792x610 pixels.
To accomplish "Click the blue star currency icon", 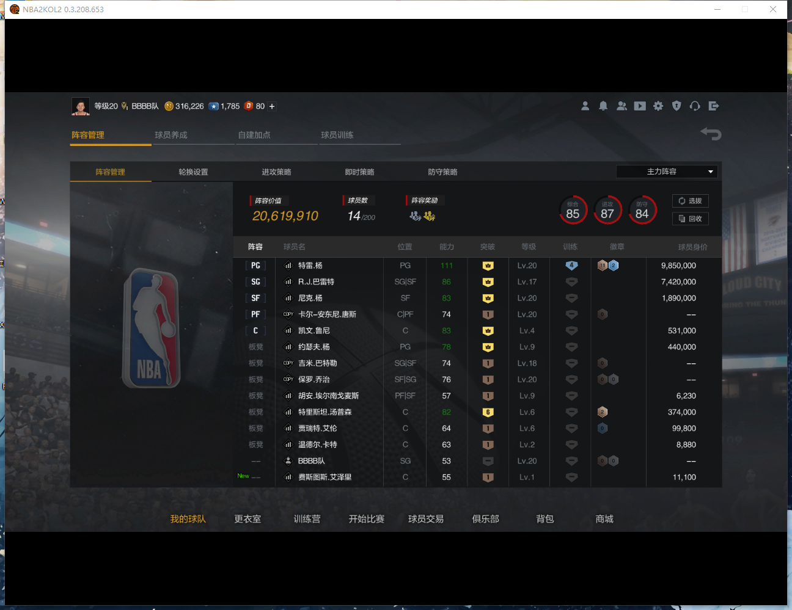I will pyautogui.click(x=214, y=106).
